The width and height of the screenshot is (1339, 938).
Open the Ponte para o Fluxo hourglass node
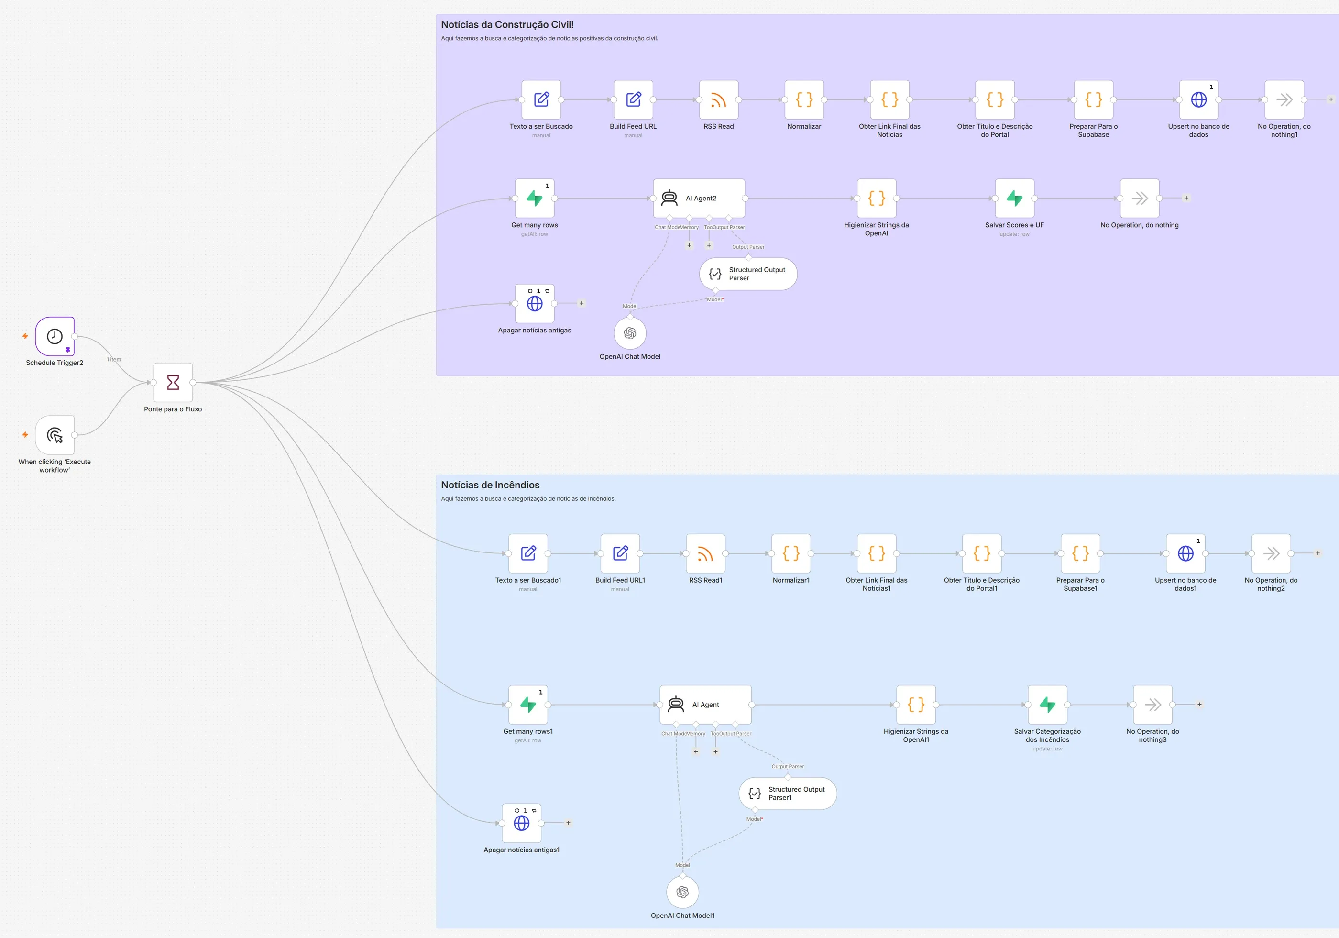[x=173, y=382]
